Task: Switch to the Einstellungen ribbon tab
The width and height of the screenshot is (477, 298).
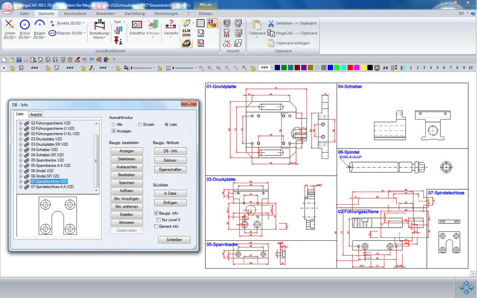Action: (166, 13)
